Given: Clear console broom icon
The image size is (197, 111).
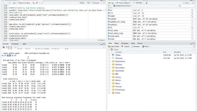Looking at the screenshot, I should [104, 47].
